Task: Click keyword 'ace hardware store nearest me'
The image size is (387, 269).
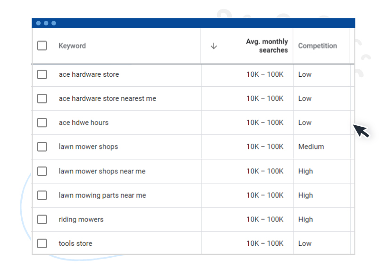Action: coord(107,98)
